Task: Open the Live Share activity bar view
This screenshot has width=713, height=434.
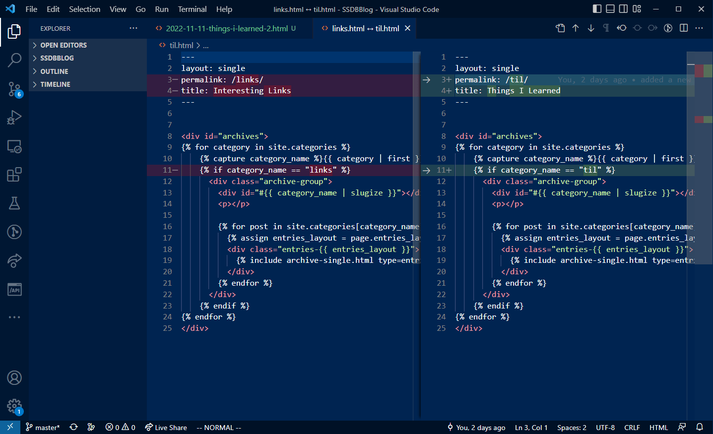Action: click(14, 260)
